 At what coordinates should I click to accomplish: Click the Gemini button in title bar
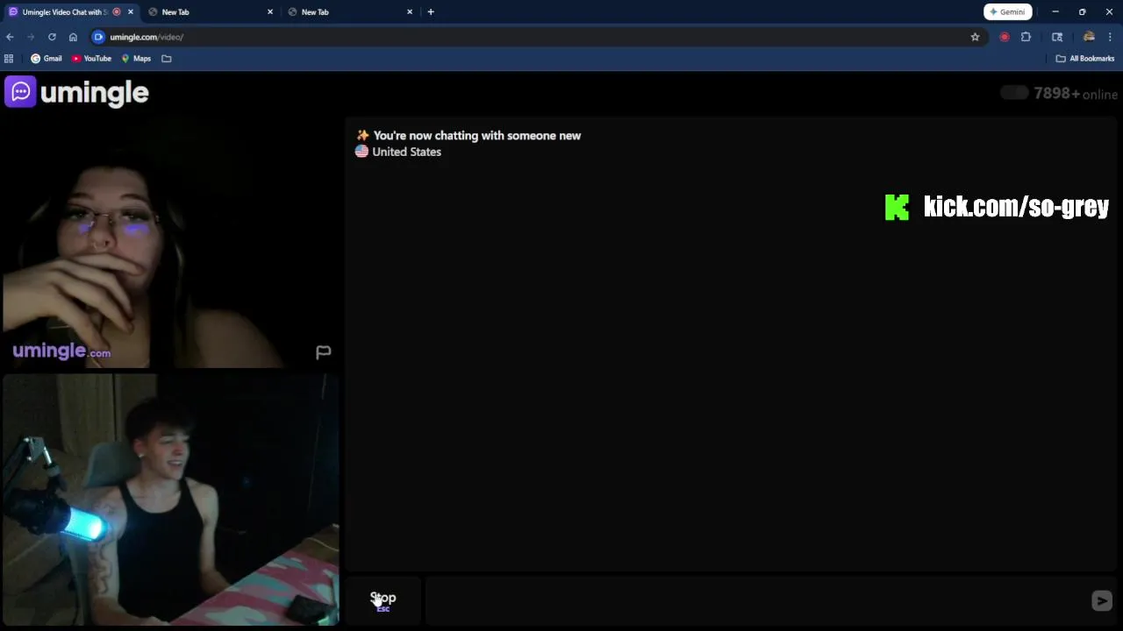pyautogui.click(x=1007, y=12)
